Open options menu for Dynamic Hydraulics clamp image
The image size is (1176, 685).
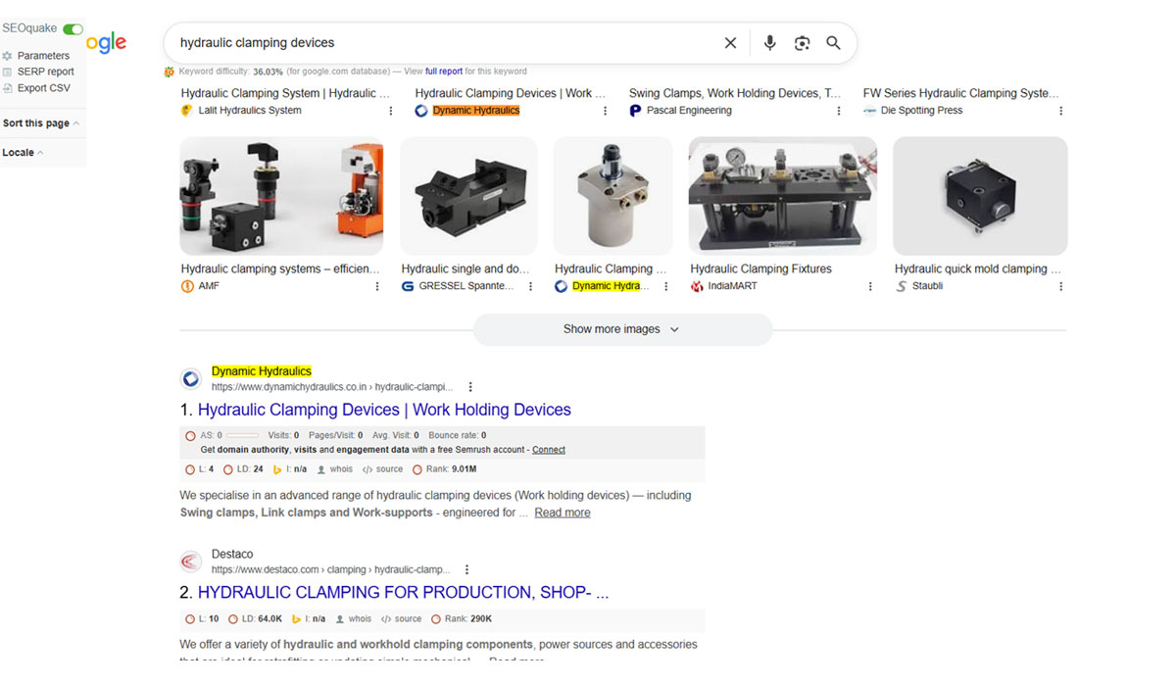[x=666, y=287]
